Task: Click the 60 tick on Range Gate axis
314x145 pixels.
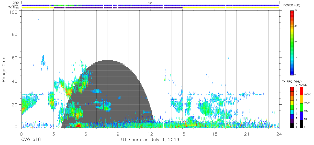Action: click(15, 58)
